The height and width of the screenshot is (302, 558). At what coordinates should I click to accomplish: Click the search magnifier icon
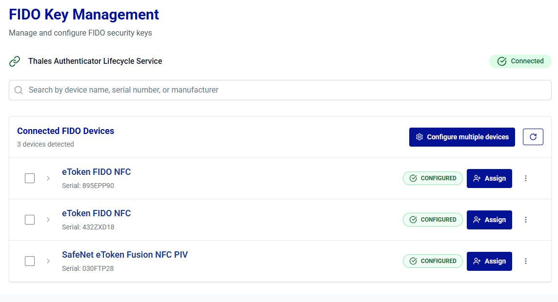coord(19,90)
